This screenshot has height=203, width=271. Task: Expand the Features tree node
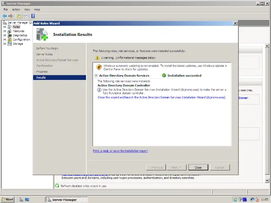pyautogui.click(x=5, y=31)
